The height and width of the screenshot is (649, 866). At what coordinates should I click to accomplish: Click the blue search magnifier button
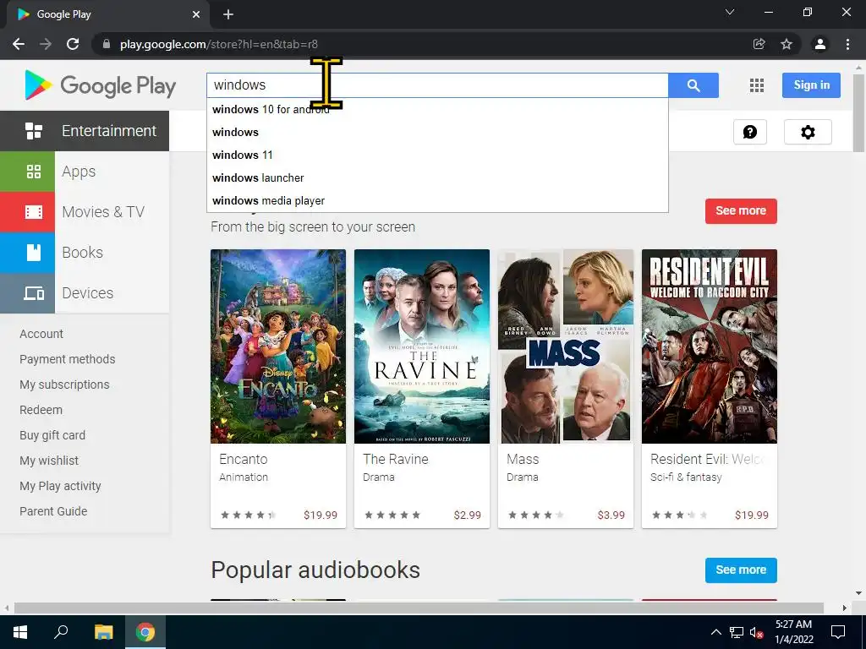coord(693,85)
